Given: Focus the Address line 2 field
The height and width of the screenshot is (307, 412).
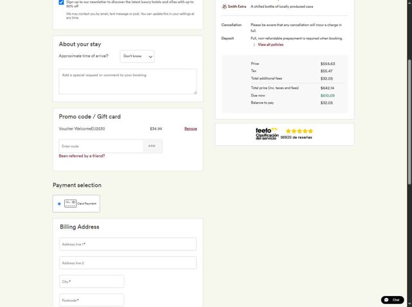Looking at the screenshot, I should click(127, 263).
